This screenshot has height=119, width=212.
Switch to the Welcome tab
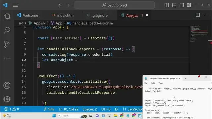pyautogui.click(x=27, y=15)
